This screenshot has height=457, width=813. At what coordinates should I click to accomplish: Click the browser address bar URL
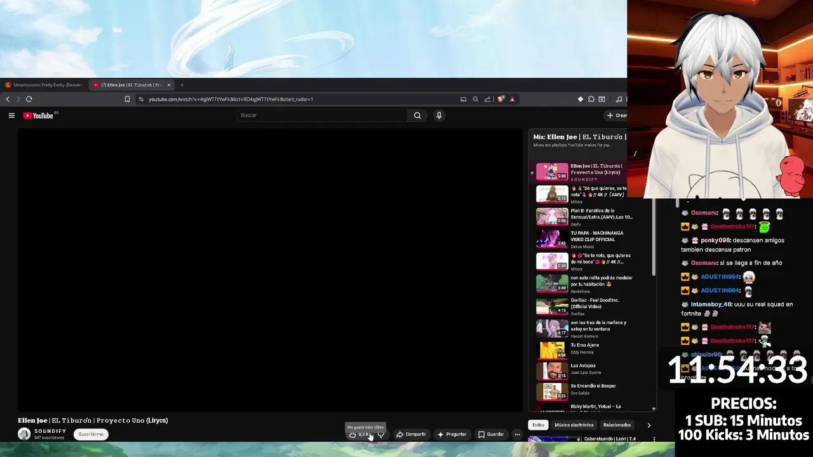(231, 99)
